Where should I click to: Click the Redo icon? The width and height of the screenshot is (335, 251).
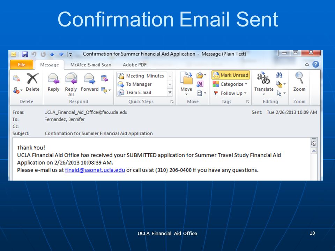tap(43, 54)
